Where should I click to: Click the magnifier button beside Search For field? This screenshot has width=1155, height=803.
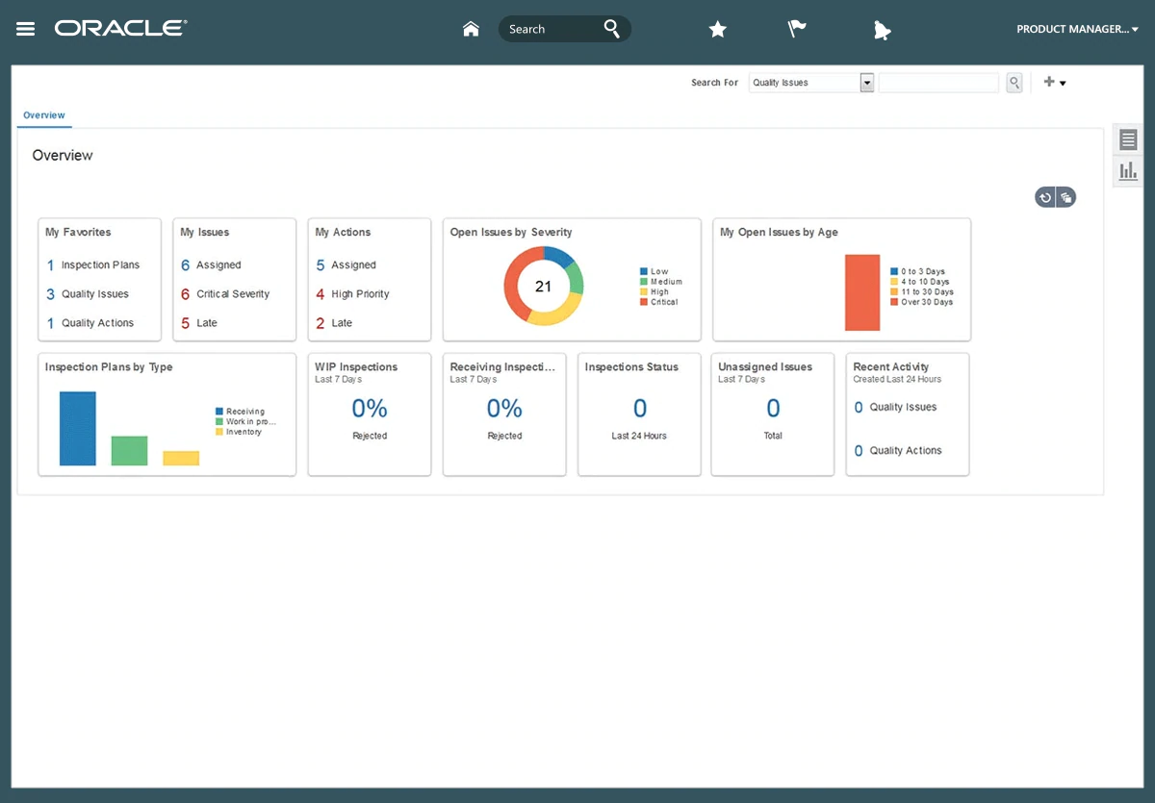(x=1014, y=83)
